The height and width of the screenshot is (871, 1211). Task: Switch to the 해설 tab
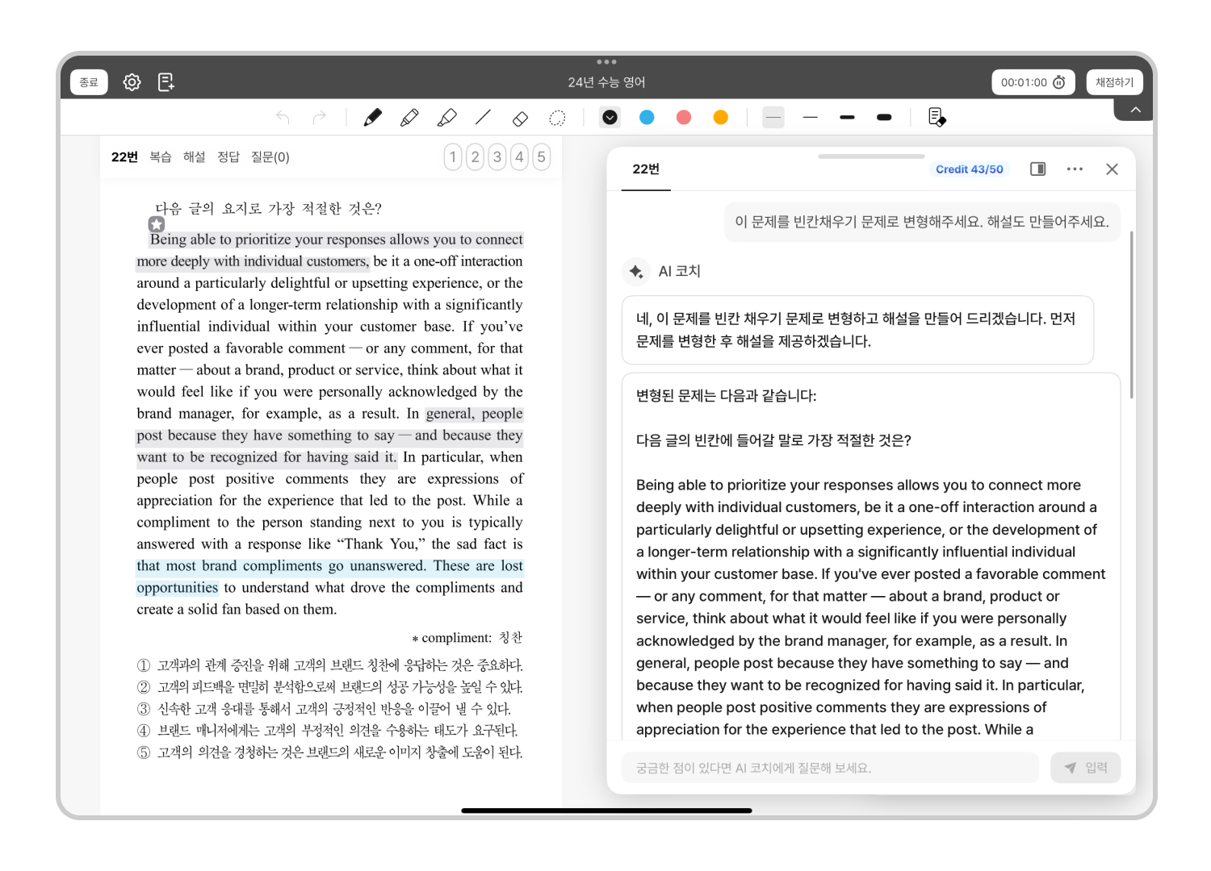point(195,157)
